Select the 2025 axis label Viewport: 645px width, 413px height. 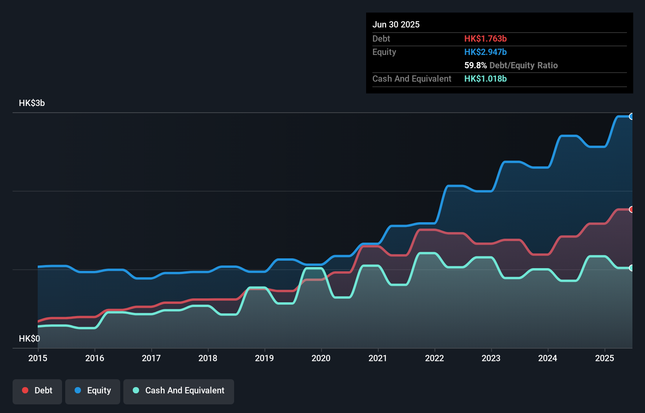click(x=605, y=358)
